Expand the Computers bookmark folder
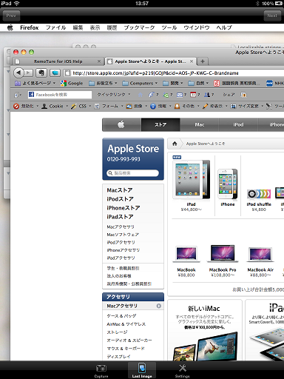Screen dimensions: 284x379 140,84
